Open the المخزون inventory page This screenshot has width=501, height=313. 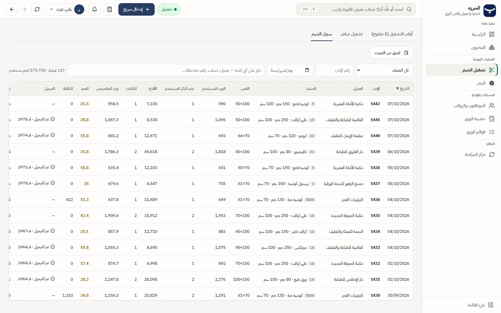(x=462, y=48)
